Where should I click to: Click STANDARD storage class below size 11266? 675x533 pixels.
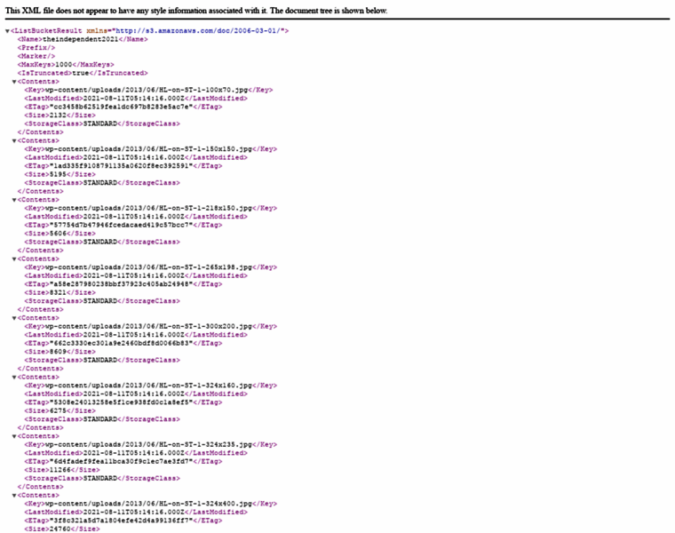click(99, 478)
